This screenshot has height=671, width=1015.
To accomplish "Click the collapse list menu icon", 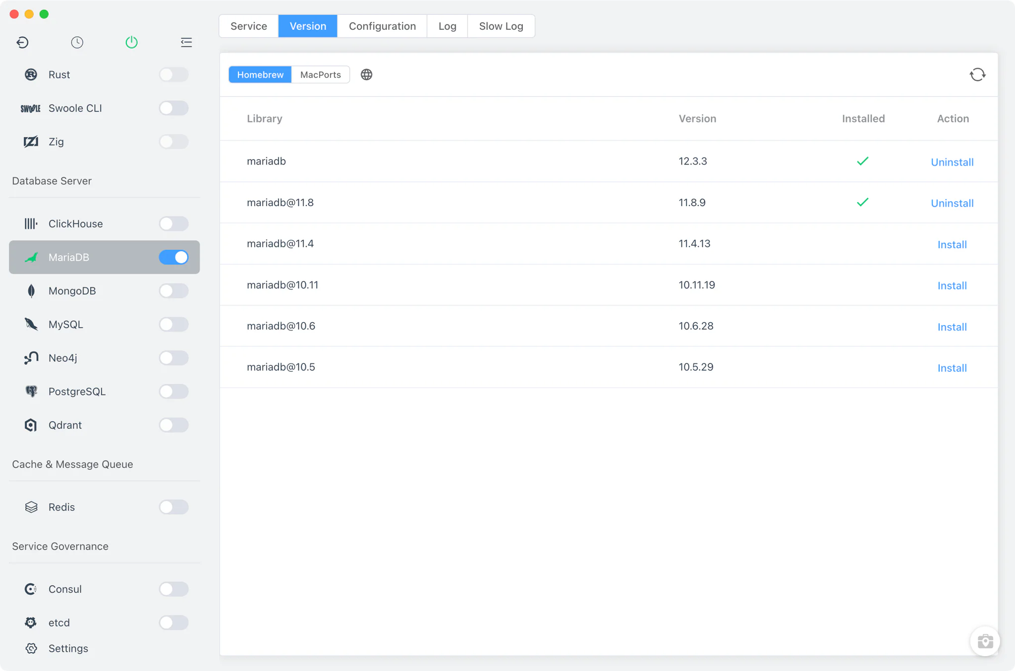I will tap(186, 42).
